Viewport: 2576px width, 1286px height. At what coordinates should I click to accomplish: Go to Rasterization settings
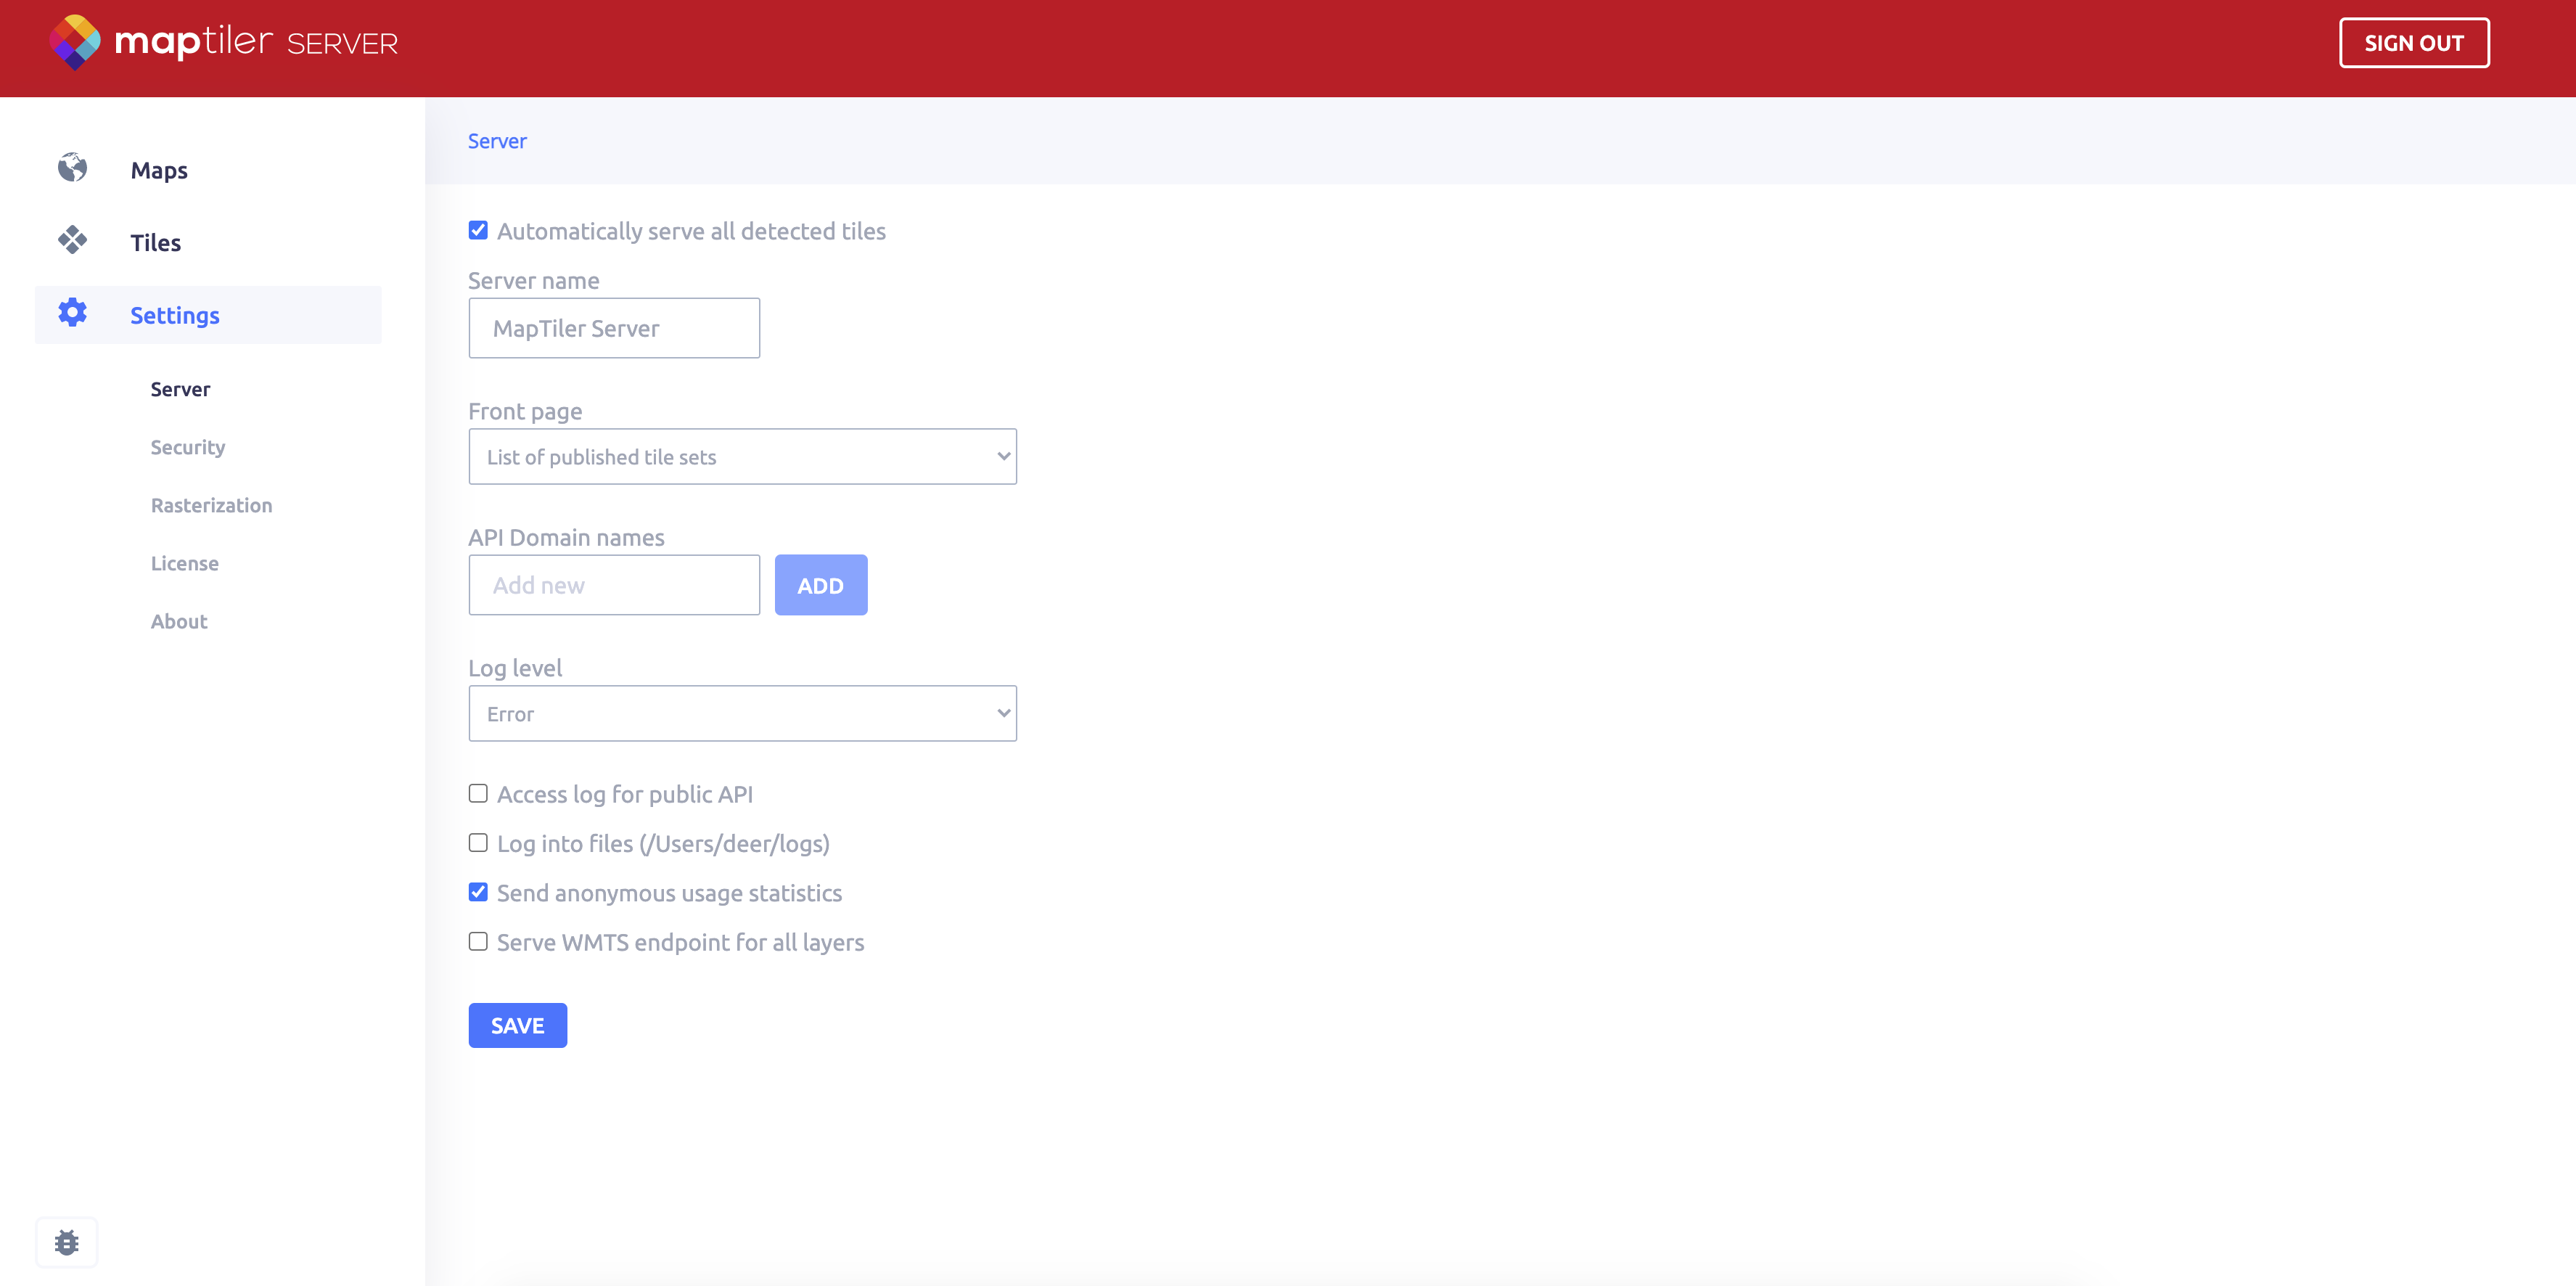click(211, 505)
